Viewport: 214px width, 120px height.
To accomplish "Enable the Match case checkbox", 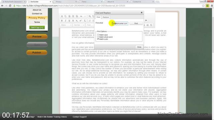I will pos(98,35).
